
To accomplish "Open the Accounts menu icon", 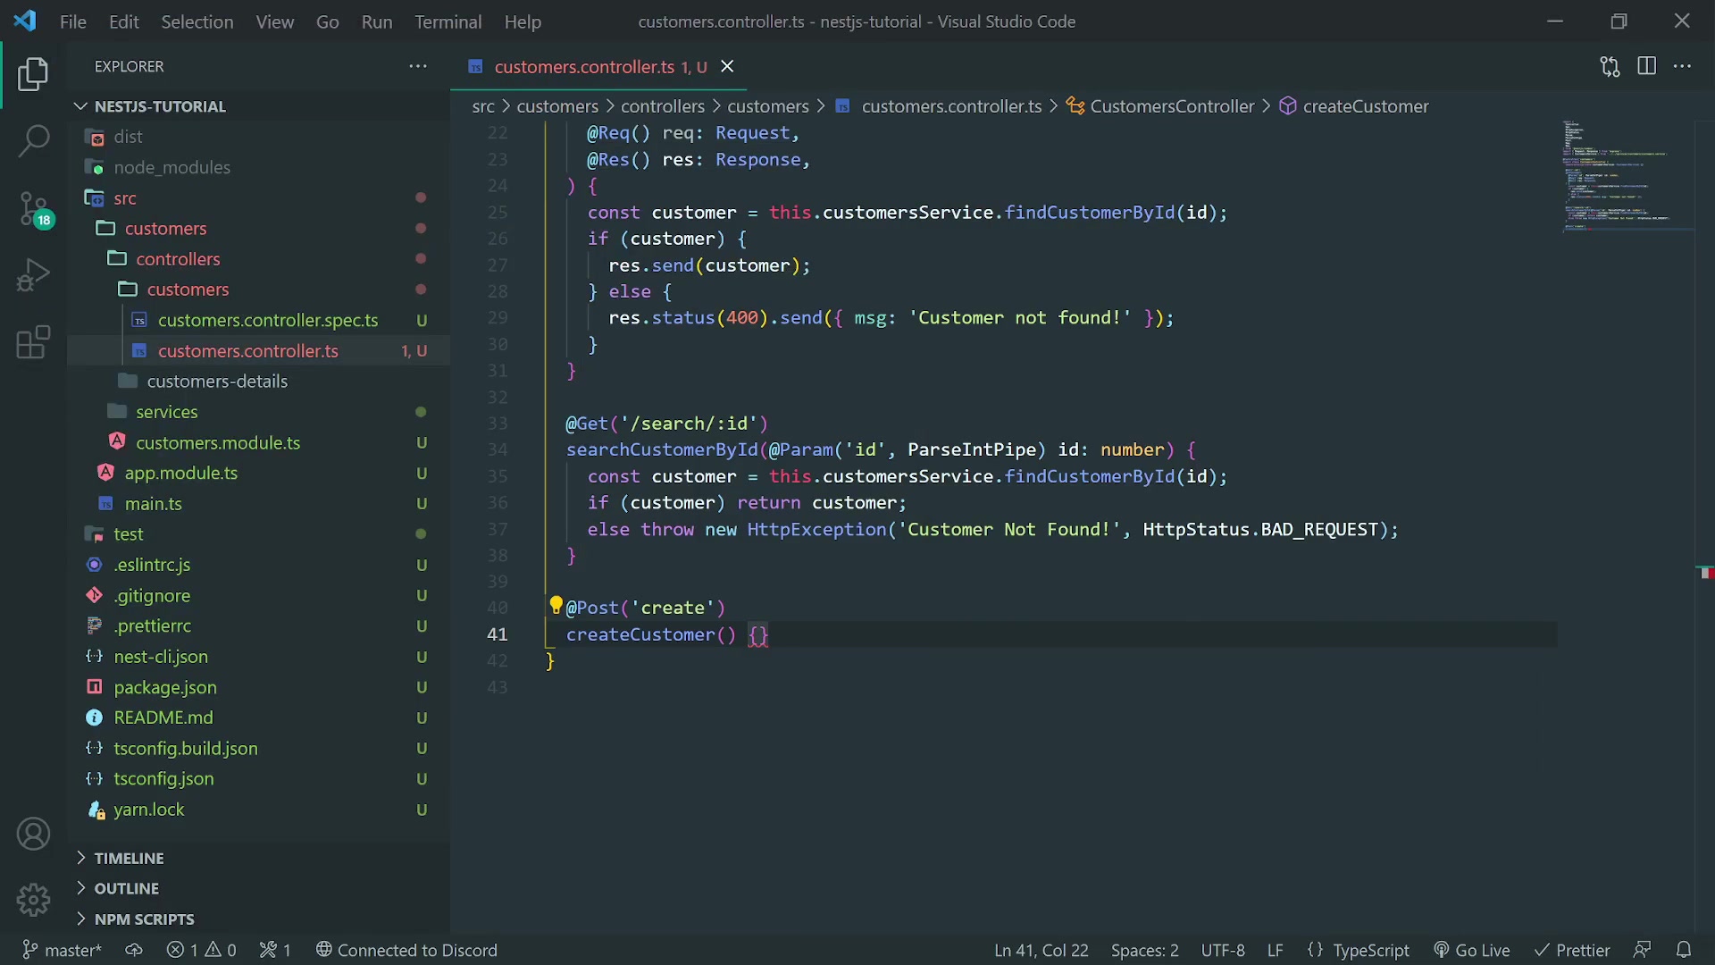I will coord(33,834).
